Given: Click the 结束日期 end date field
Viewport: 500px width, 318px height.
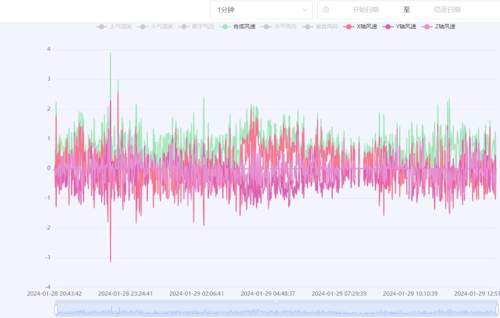Looking at the screenshot, I should [x=447, y=9].
